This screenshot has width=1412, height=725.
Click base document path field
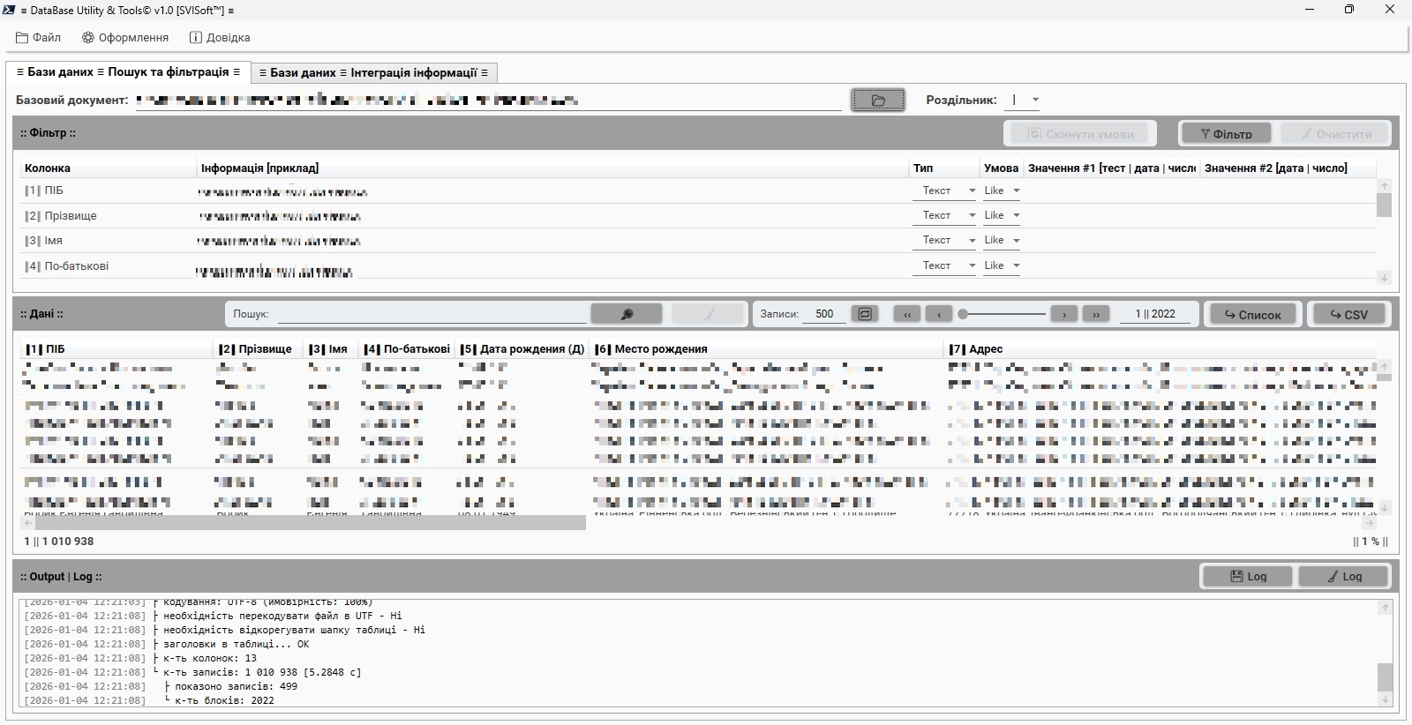click(488, 101)
